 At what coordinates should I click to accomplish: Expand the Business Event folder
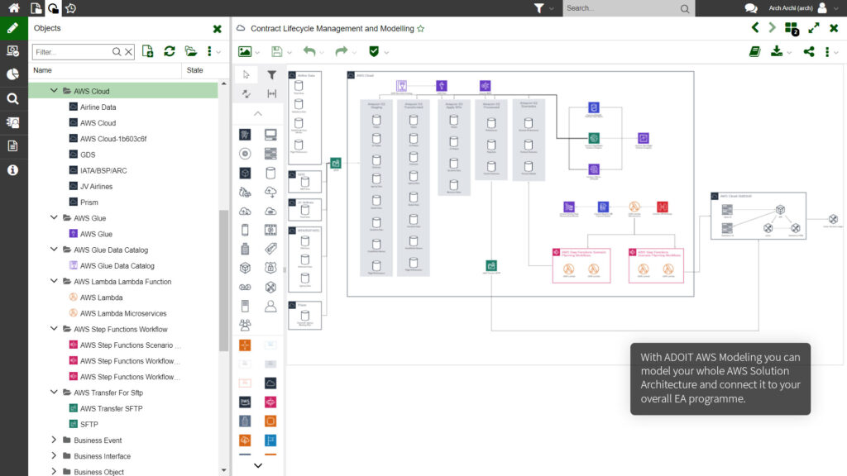coord(54,440)
